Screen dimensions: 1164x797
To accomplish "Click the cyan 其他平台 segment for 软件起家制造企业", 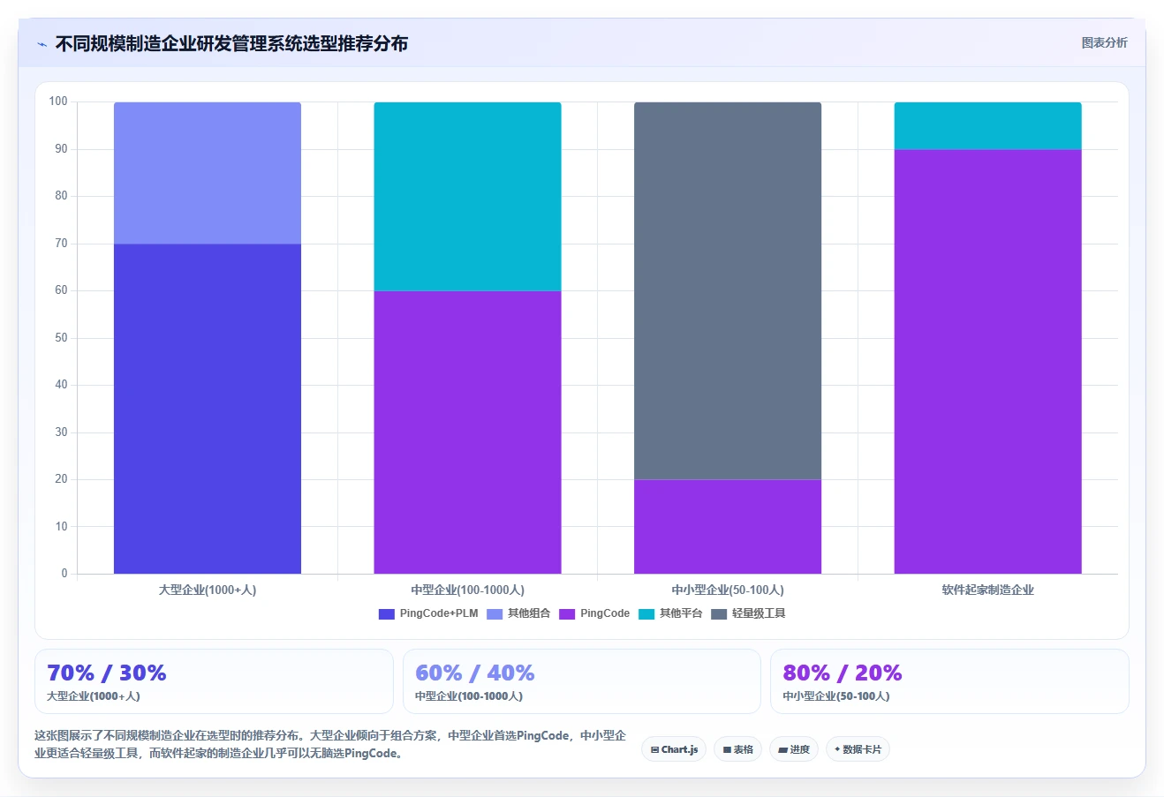I will [987, 126].
